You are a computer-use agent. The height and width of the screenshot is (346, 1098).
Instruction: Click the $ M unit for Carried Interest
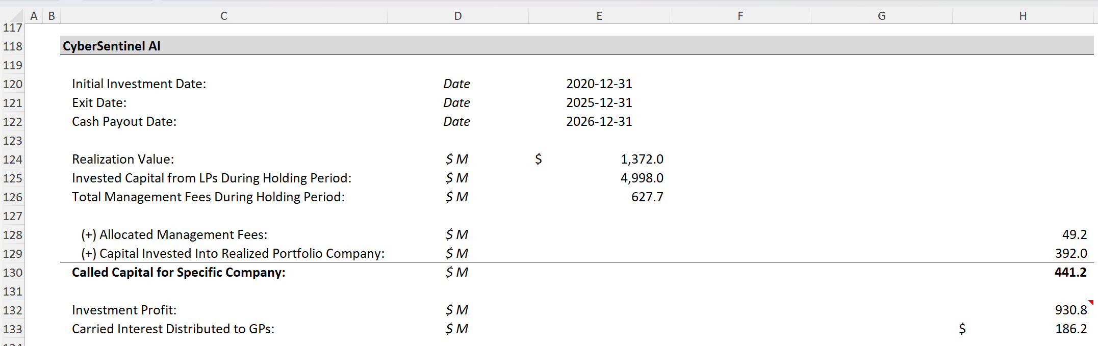[457, 329]
